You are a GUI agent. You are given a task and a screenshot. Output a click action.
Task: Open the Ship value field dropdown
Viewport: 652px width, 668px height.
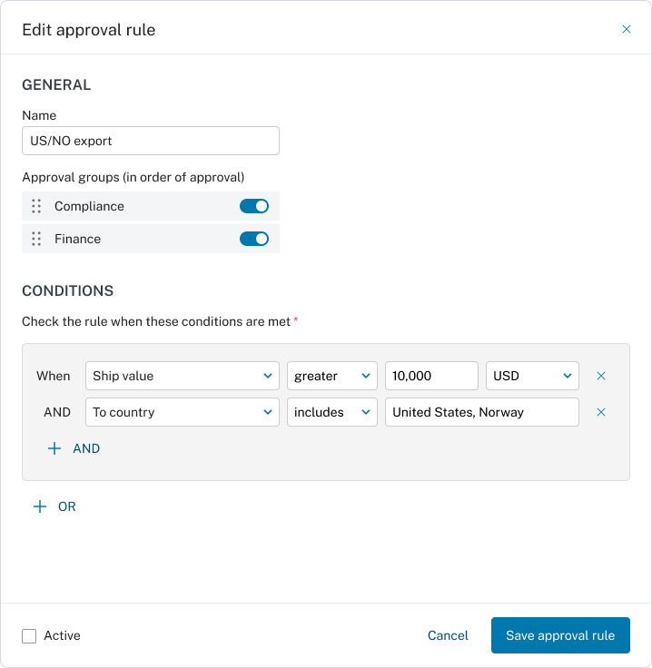(x=183, y=376)
